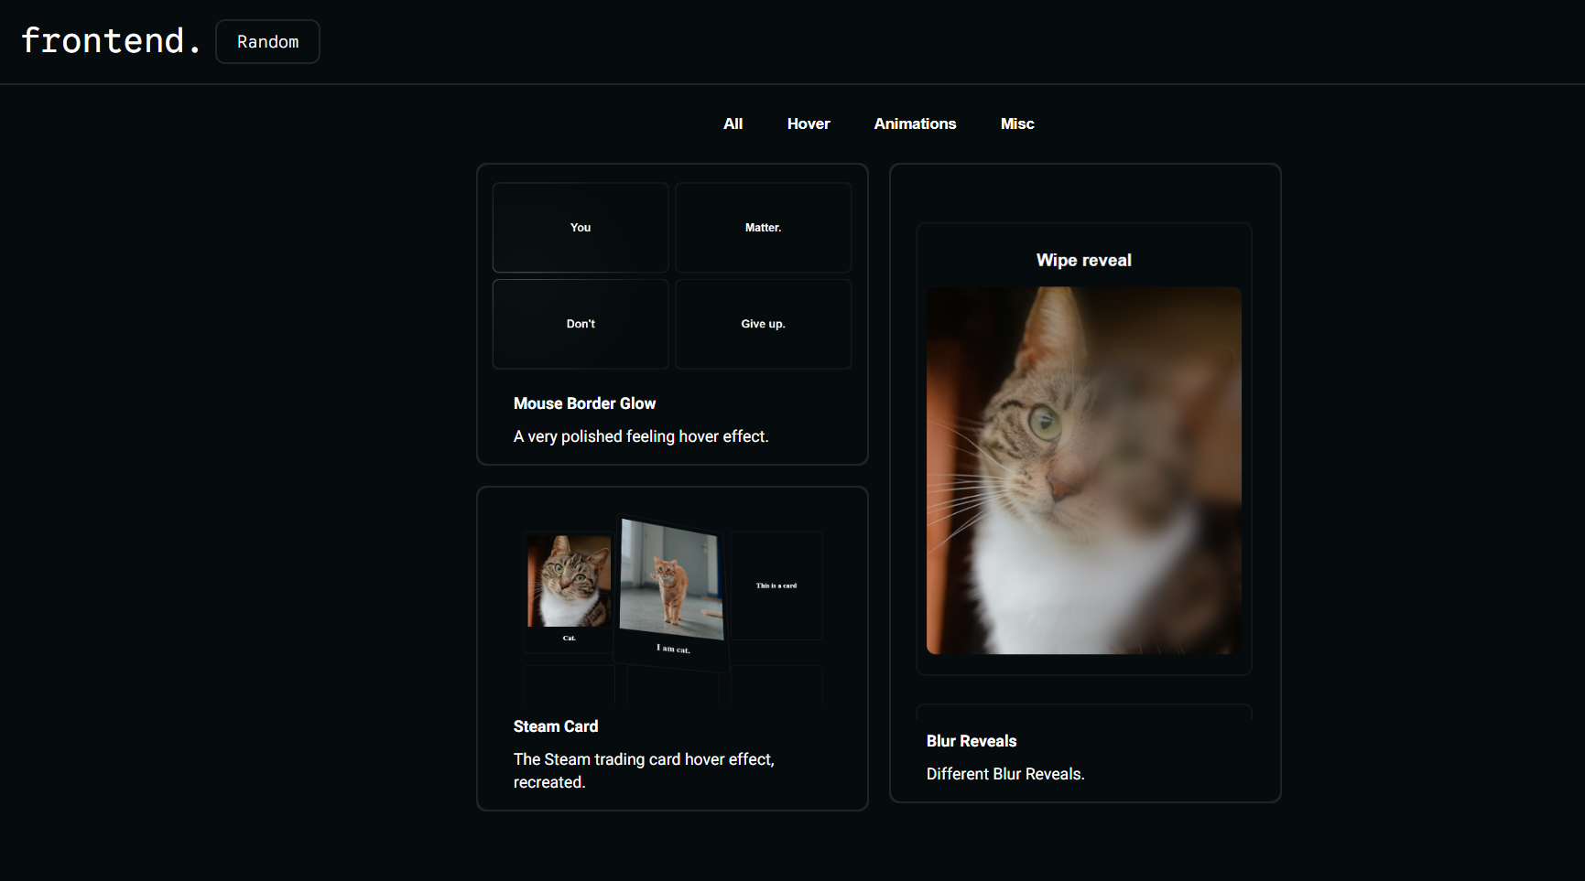Open the Mouse Border Glow title
Viewport: 1585px width, 881px height.
(584, 403)
